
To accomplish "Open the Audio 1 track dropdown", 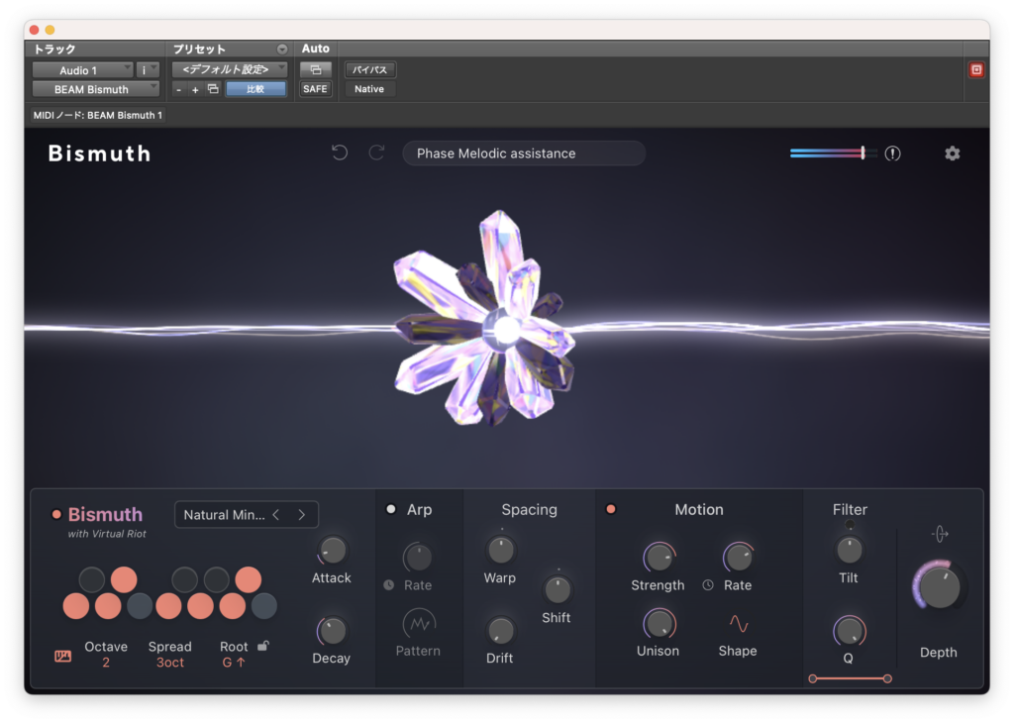I will 82,70.
